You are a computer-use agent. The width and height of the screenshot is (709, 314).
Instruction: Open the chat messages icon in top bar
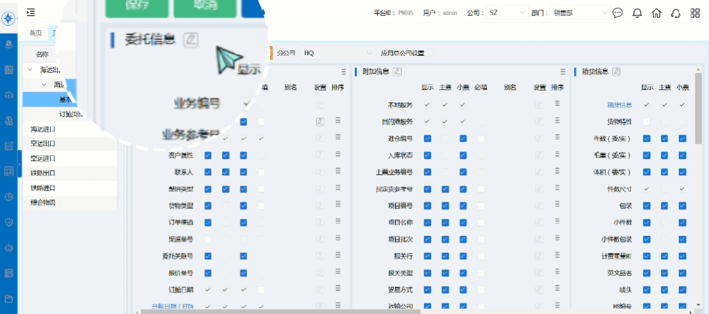[x=618, y=13]
